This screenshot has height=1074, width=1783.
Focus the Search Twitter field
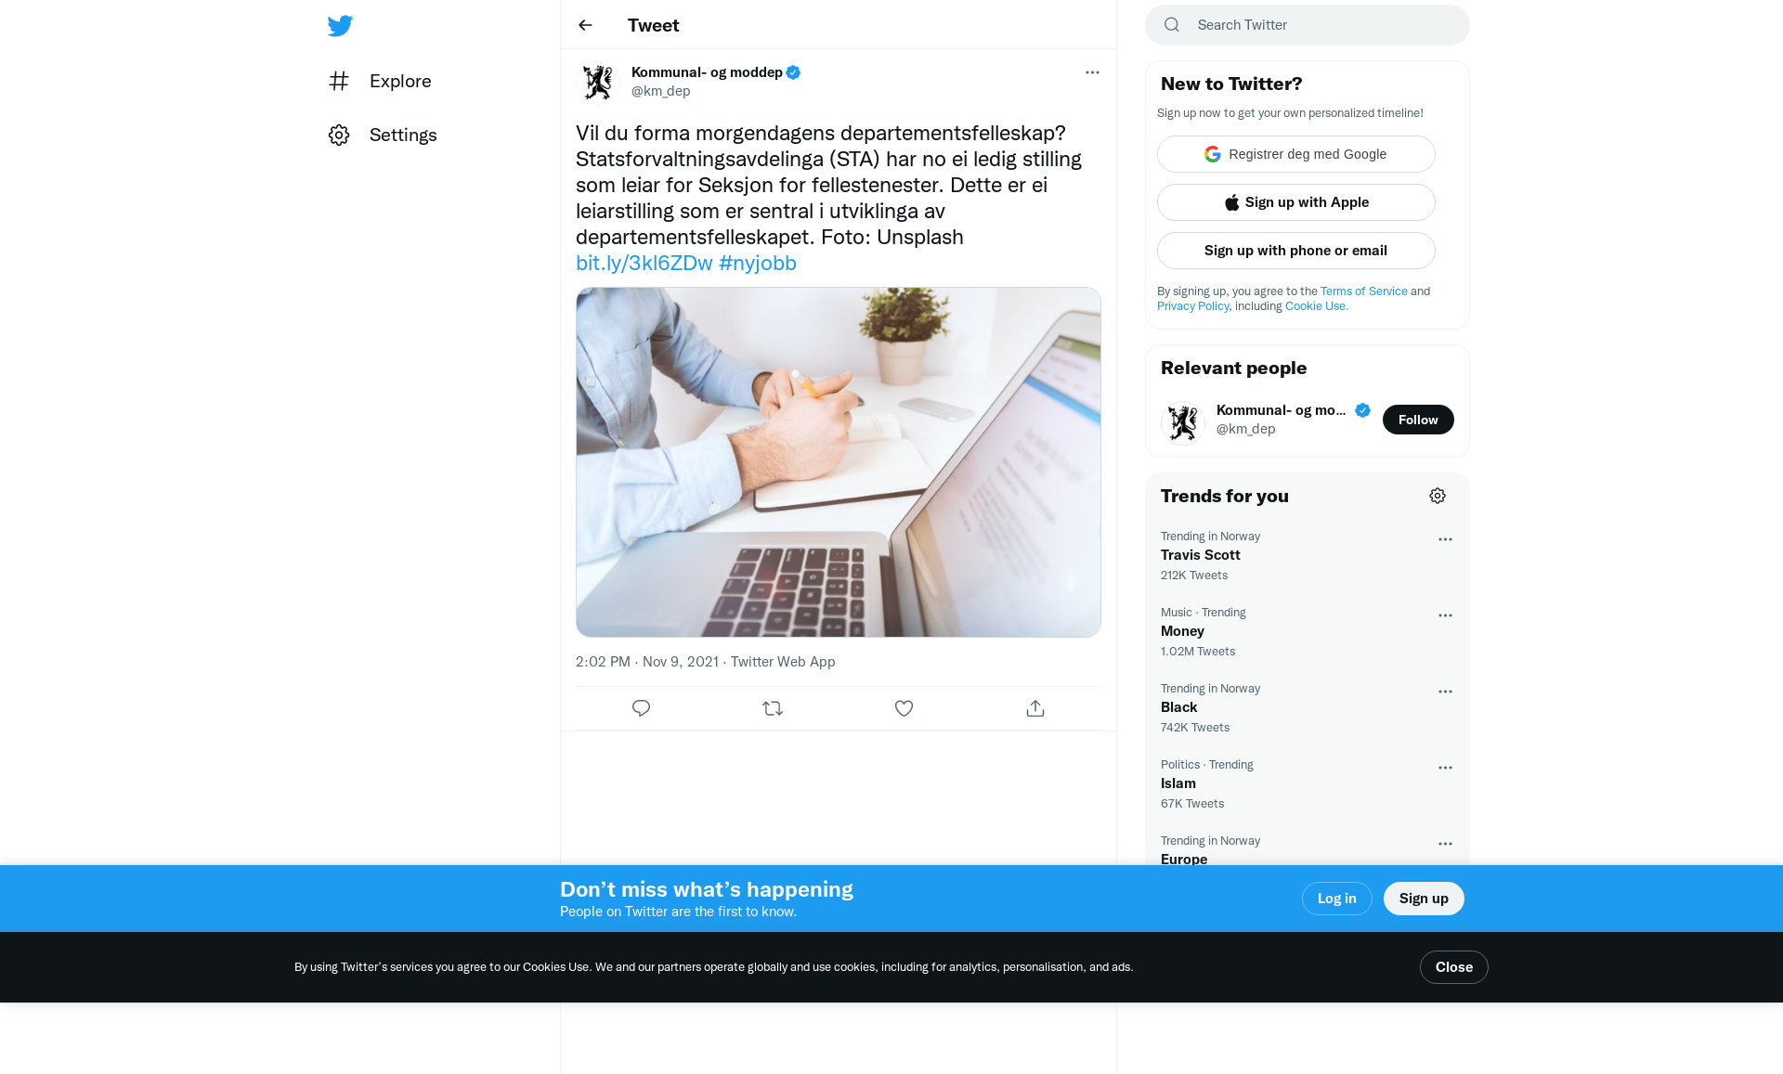pyautogui.click(x=1307, y=25)
